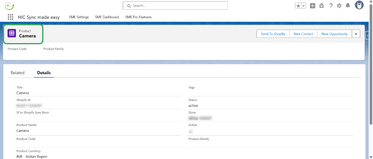Image resolution: width=373 pixels, height=159 pixels.
Task: Click the Product Code label in header
Action: [17, 49]
